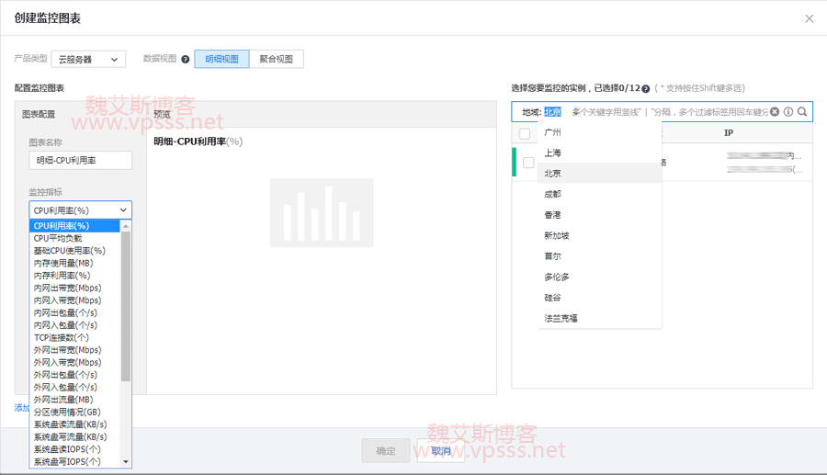Viewport: 827px width, 475px height.
Task: Click the info icon in search box
Action: point(788,112)
